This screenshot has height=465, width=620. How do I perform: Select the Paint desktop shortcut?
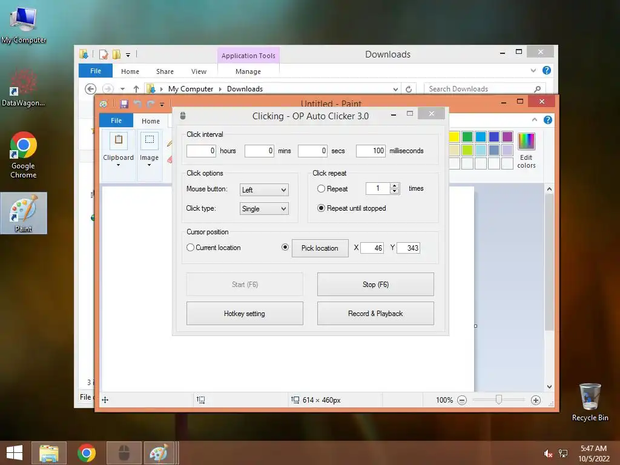[x=24, y=213]
